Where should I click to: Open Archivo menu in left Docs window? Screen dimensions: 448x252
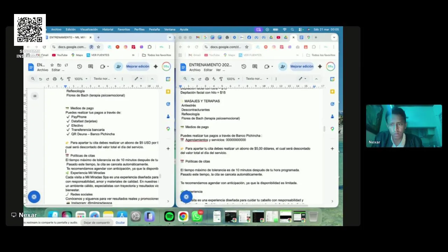coord(43,70)
